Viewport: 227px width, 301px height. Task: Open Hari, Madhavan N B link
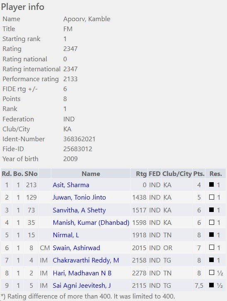(82, 273)
